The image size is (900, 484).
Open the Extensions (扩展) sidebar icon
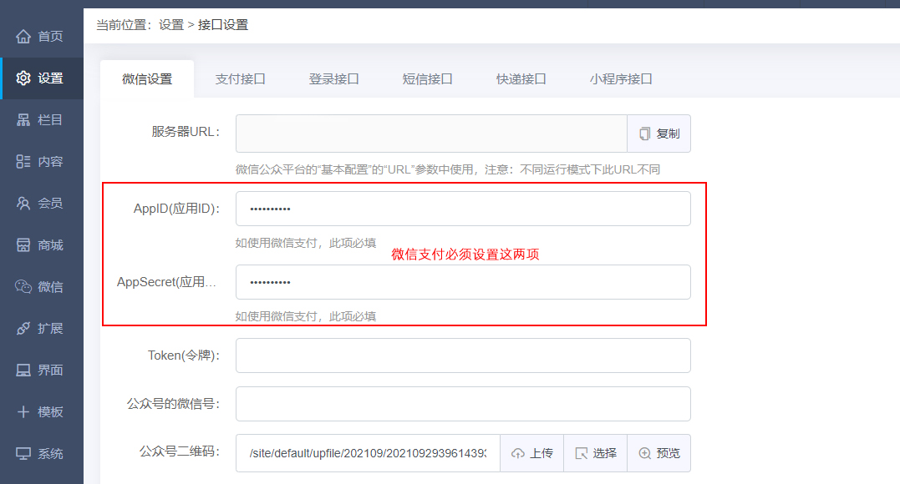coord(23,329)
